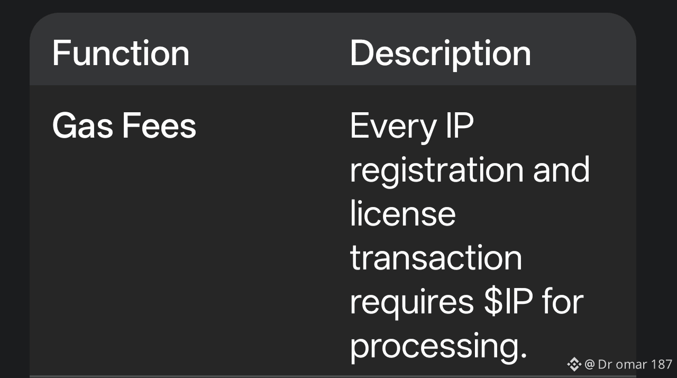The image size is (677, 378).
Task: Click "omar" in the watermark username
Action: point(632,364)
